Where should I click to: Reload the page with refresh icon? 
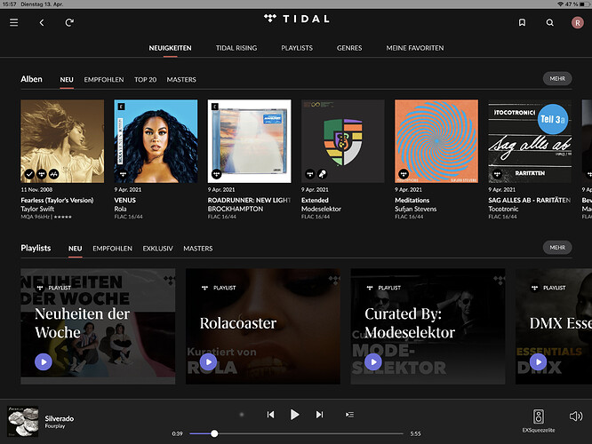point(69,22)
